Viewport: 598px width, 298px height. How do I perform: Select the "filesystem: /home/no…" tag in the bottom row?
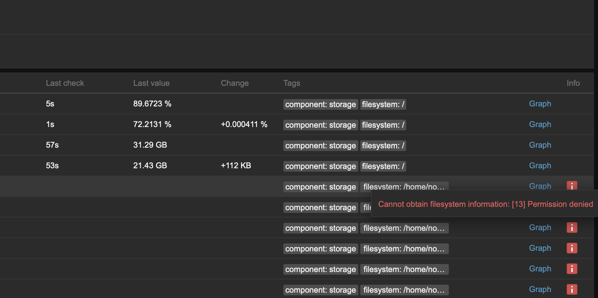404,290
